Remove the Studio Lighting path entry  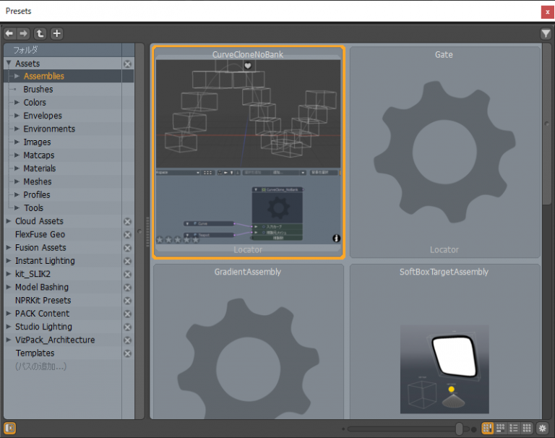click(128, 327)
